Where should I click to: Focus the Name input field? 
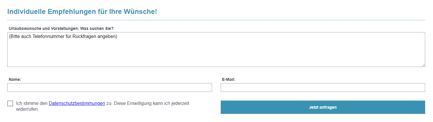coord(109,88)
